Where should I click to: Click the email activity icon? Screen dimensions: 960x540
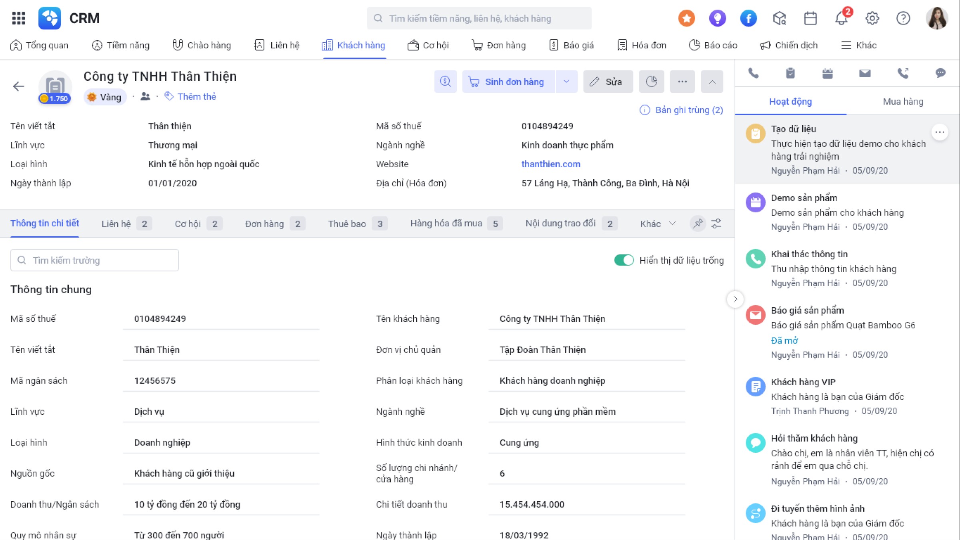tap(865, 73)
